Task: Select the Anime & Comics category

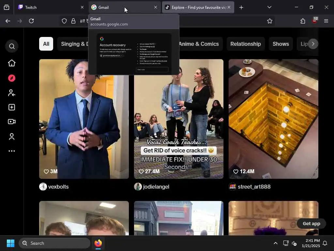Action: click(200, 44)
